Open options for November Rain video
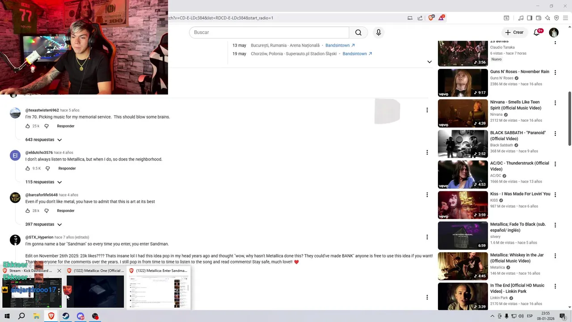This screenshot has height=322, width=572. [555, 72]
